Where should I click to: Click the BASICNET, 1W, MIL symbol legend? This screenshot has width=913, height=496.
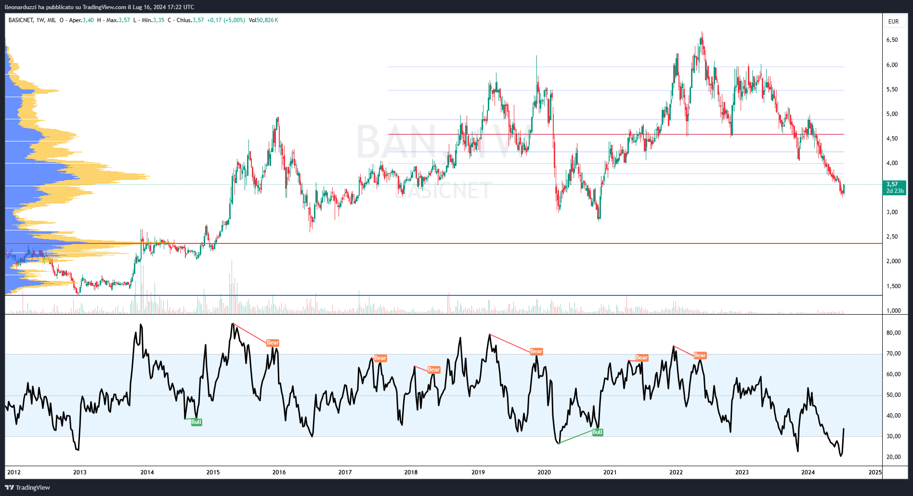[32, 20]
